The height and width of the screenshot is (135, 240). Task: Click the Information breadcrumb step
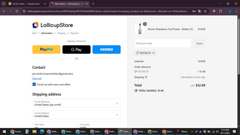point(46,33)
